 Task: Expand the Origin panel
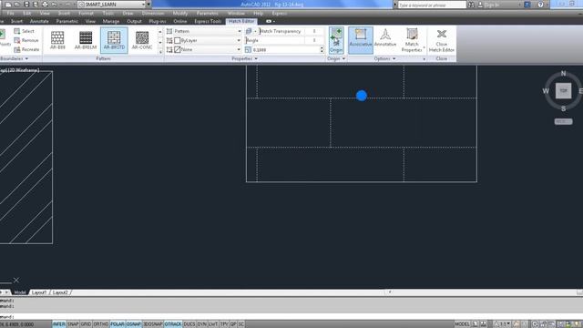pos(336,58)
